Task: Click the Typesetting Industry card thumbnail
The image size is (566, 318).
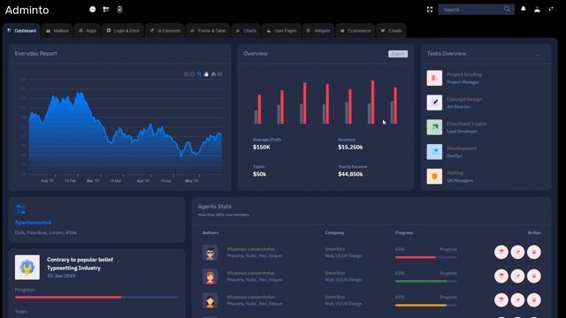Action: coord(27,267)
